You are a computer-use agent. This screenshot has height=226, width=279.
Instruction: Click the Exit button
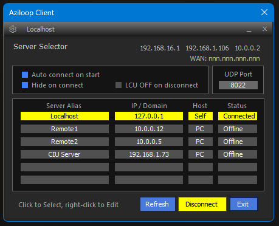[x=244, y=204]
